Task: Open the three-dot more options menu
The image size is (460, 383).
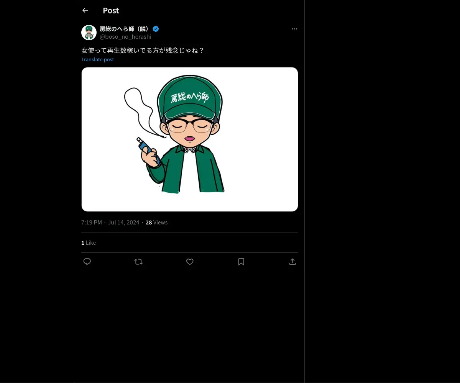Action: (x=294, y=29)
